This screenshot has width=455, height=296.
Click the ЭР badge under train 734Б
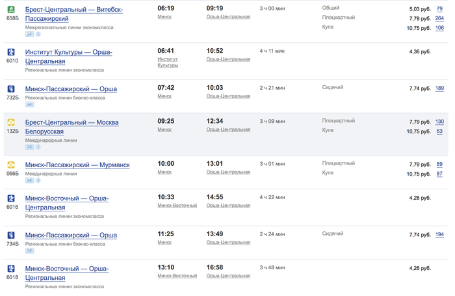point(29,250)
